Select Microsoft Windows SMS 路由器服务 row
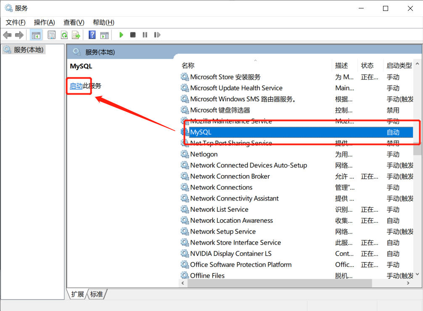The height and width of the screenshot is (311, 423). coord(296,99)
